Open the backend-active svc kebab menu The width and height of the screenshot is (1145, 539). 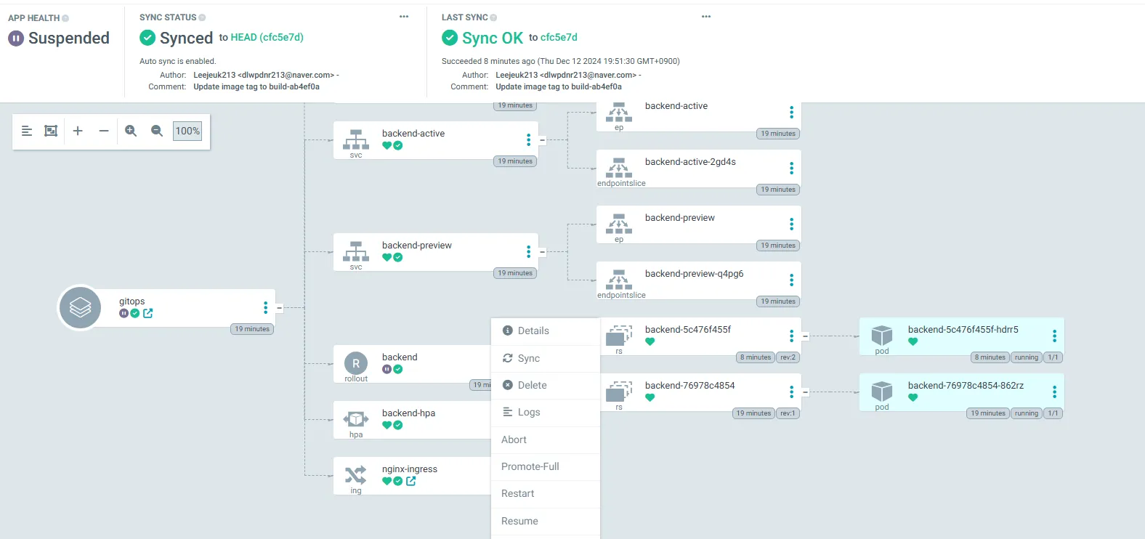click(x=529, y=140)
